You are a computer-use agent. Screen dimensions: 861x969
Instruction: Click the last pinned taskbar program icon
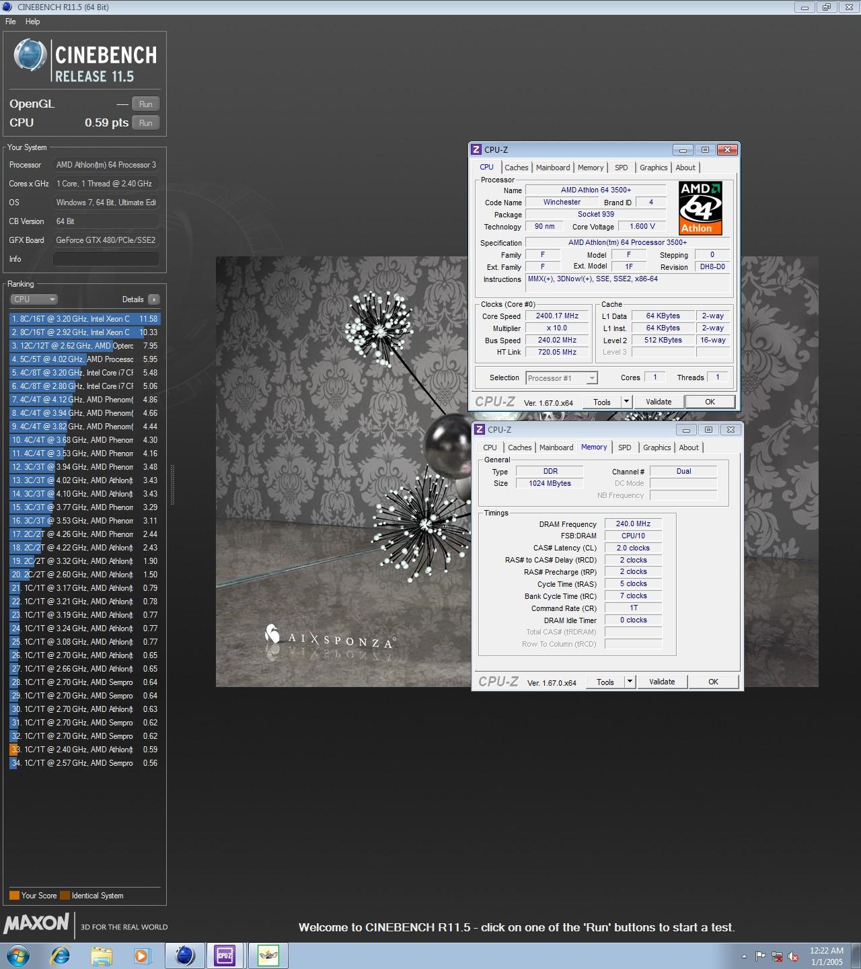(268, 956)
